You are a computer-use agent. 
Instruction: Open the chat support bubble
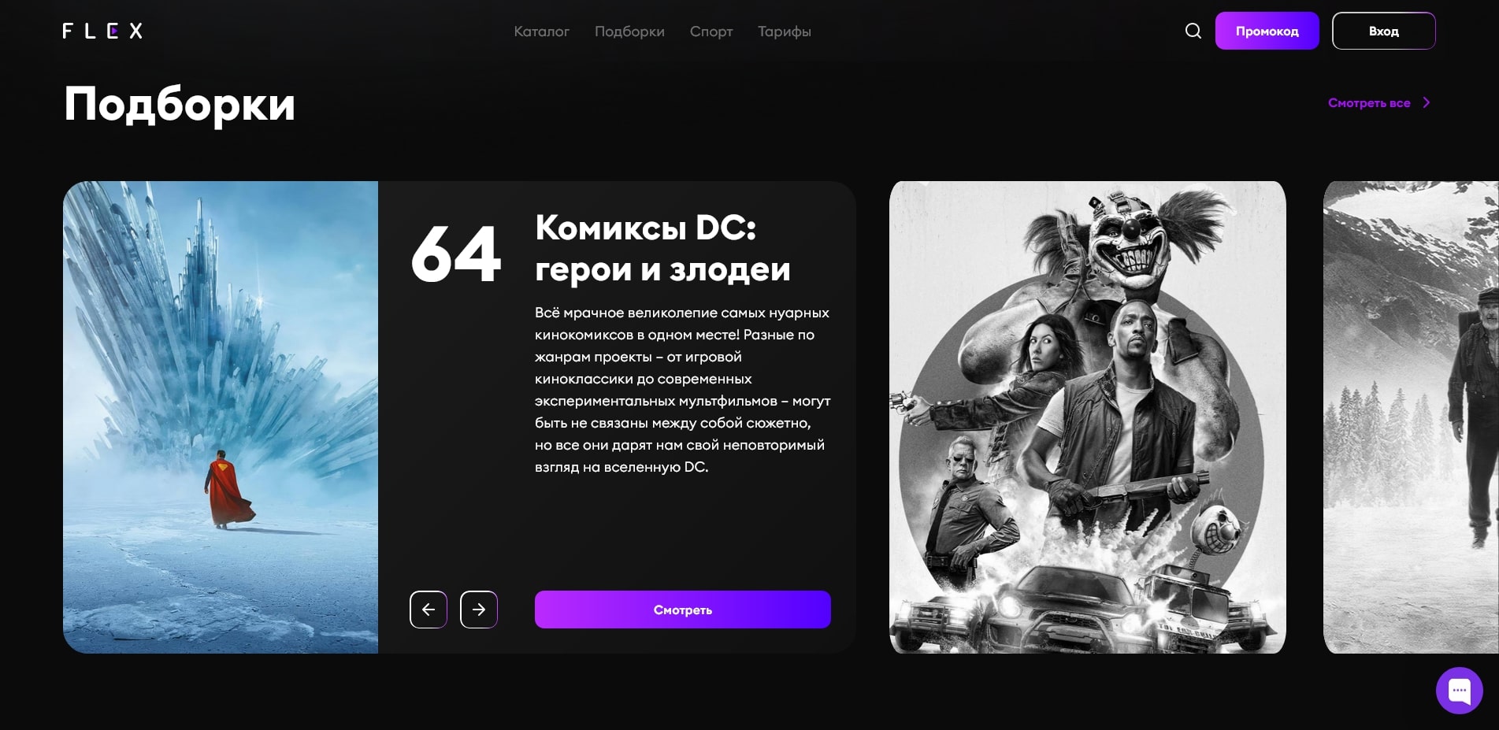pos(1459,691)
